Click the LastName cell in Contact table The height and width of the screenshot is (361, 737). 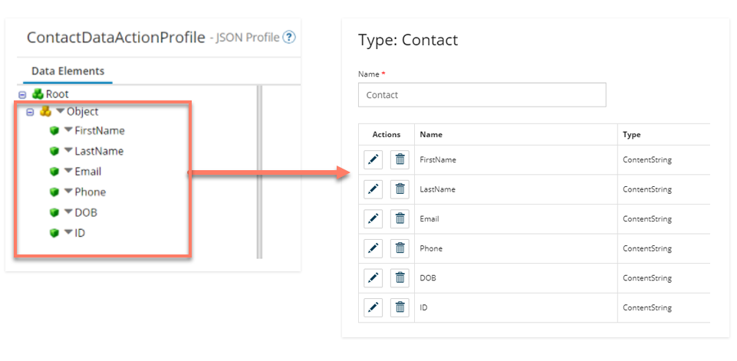click(x=515, y=189)
